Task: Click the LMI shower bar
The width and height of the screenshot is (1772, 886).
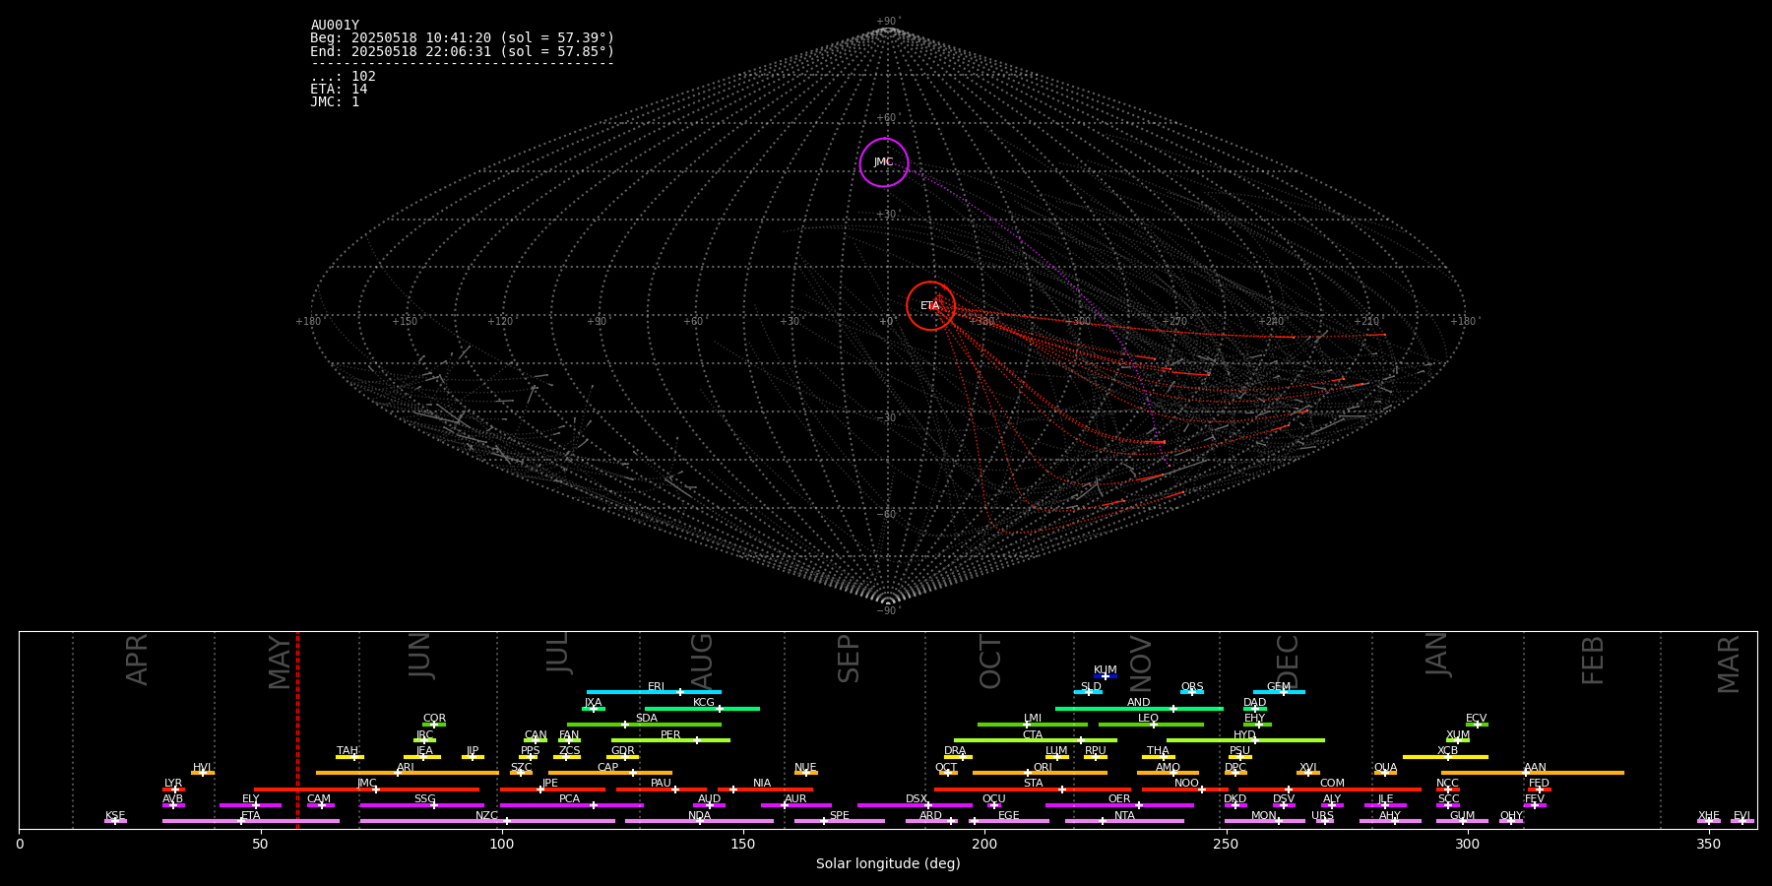Action: point(1033,725)
